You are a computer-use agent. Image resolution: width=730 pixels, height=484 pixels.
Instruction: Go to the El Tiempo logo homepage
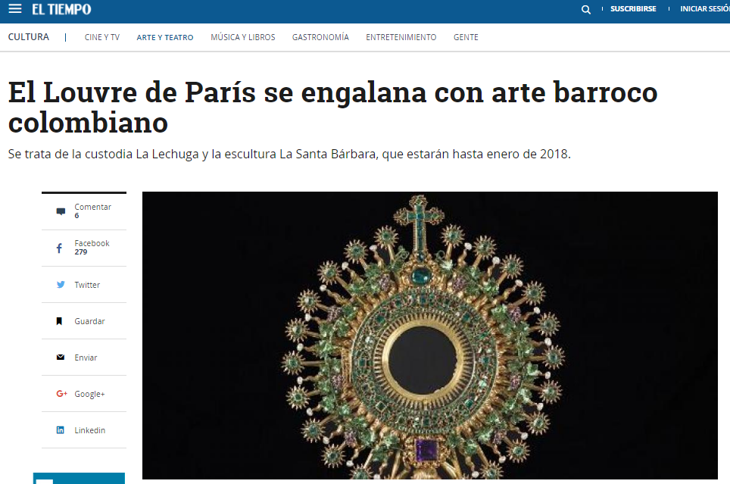click(61, 9)
